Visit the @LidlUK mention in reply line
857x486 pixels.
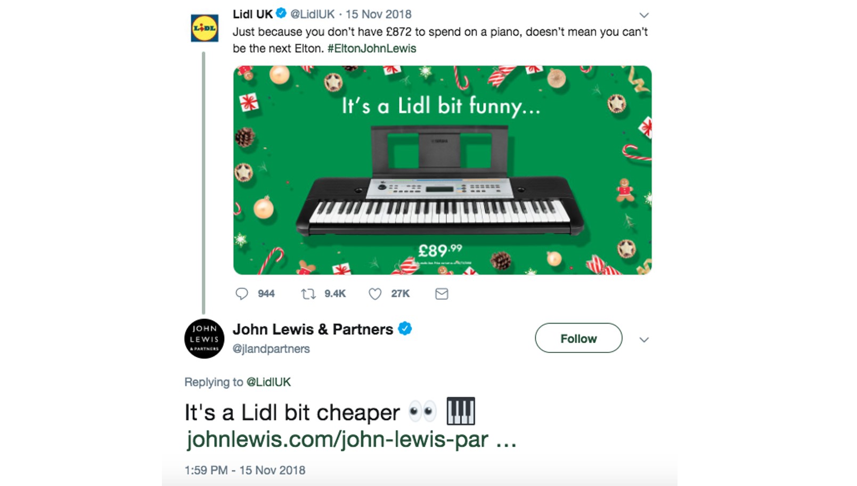tap(268, 382)
